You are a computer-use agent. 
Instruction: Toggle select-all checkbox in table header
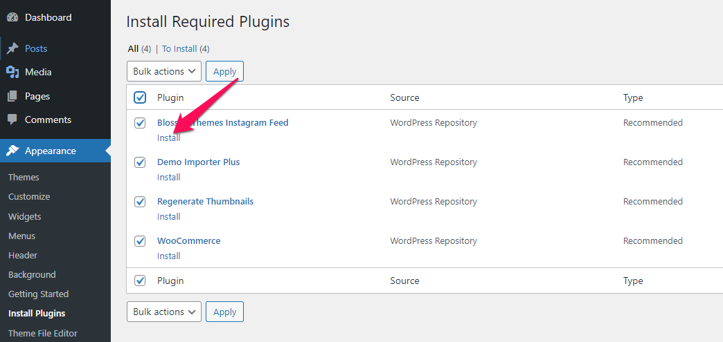coord(140,97)
